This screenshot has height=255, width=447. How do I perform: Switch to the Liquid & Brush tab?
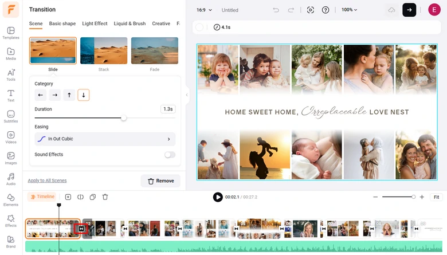click(130, 23)
